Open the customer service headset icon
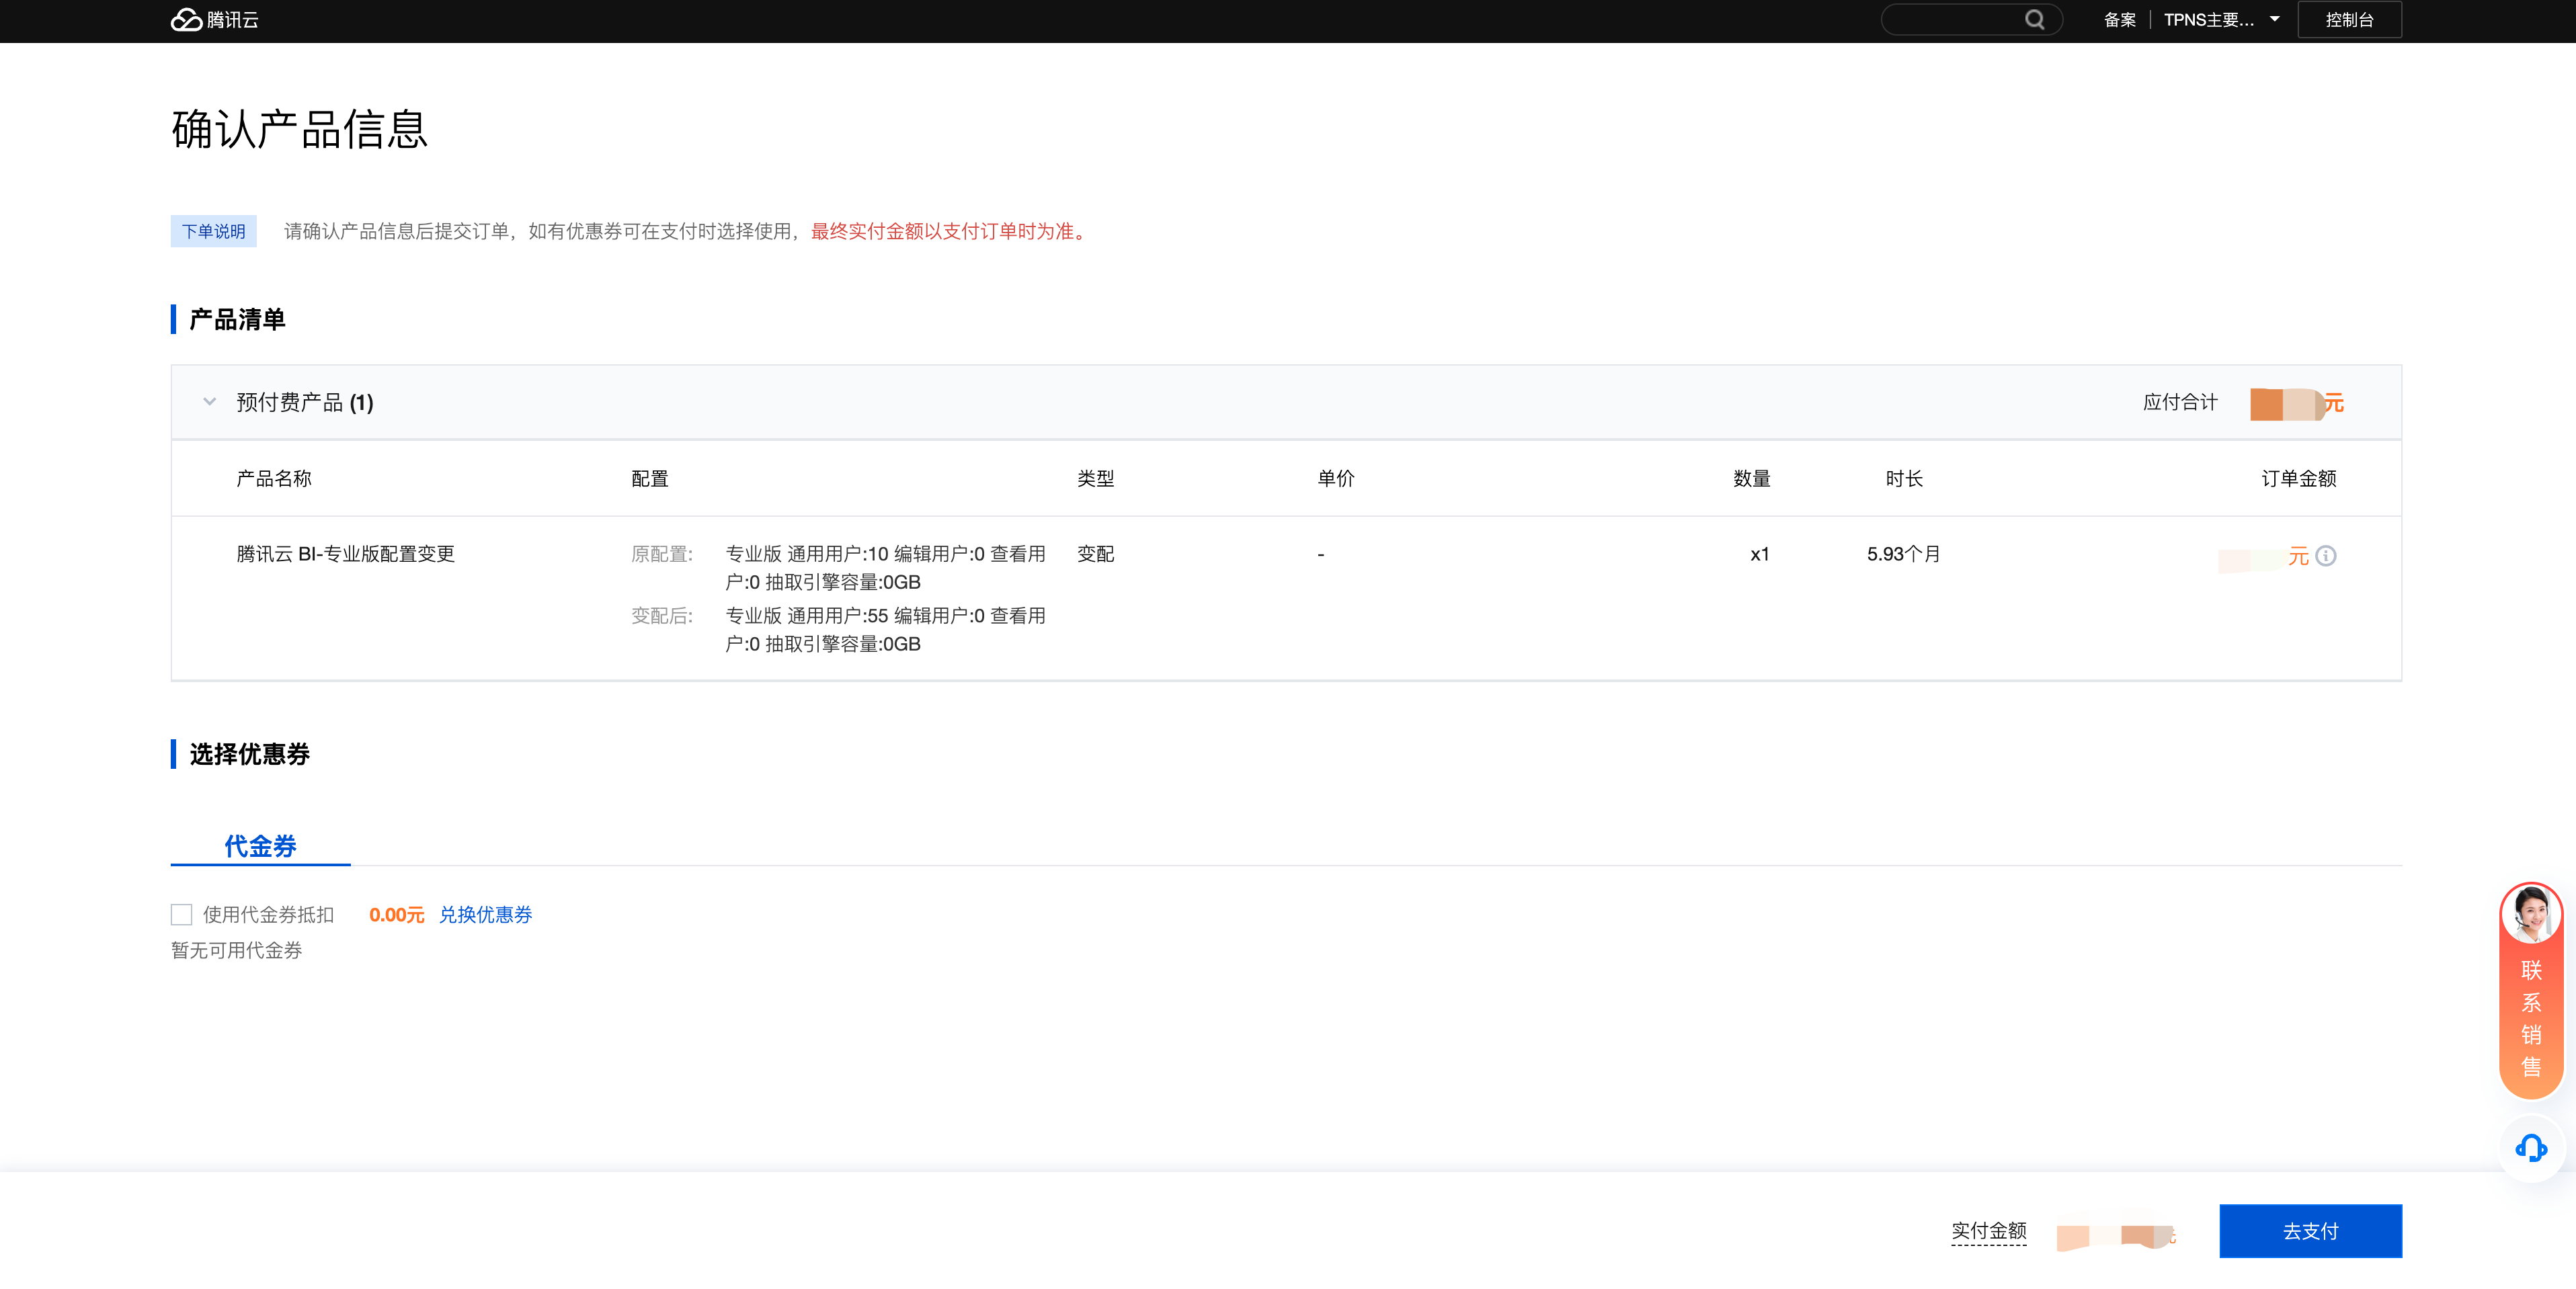The width and height of the screenshot is (2576, 1289). 2531,1148
